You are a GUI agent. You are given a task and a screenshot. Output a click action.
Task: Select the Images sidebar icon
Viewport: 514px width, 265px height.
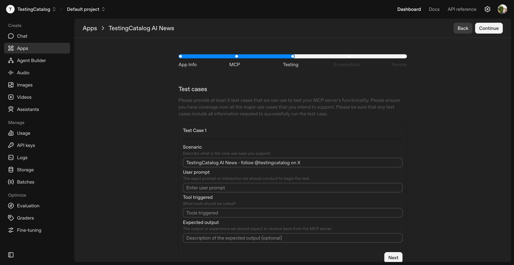click(x=11, y=85)
